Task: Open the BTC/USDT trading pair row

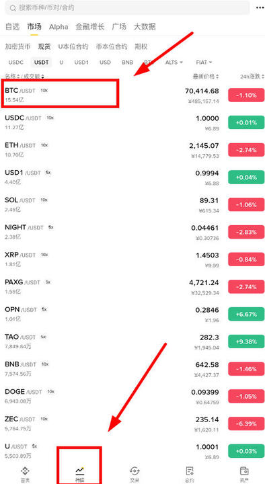Action: [132, 95]
